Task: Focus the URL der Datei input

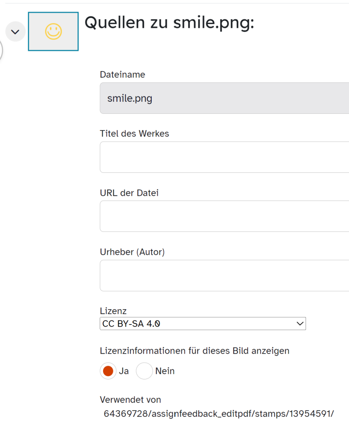Action: pyautogui.click(x=224, y=216)
